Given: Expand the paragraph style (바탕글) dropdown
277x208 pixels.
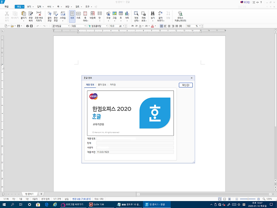Looking at the screenshot, I should click(x=69, y=26).
